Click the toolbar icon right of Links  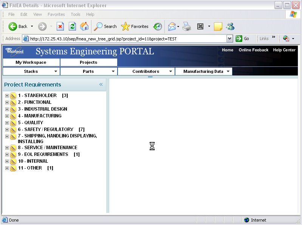(286, 39)
